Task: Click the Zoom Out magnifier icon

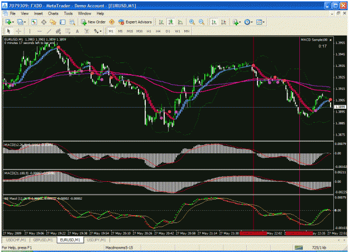Action: (201, 22)
